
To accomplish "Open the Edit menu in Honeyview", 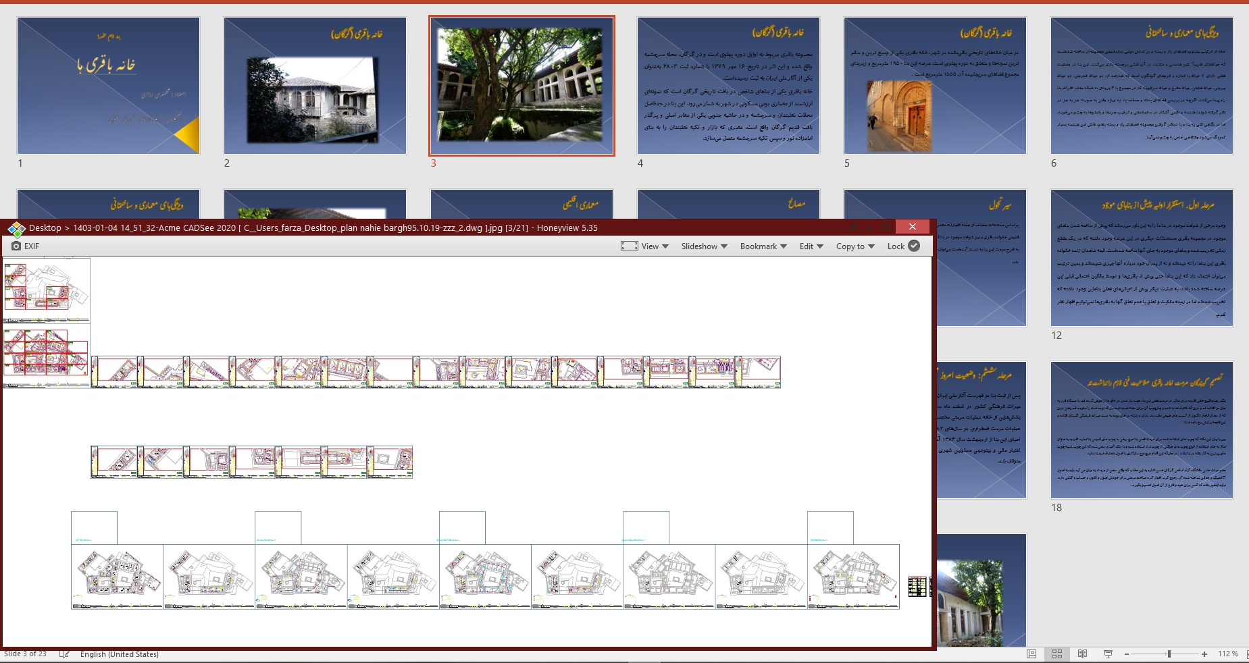I will (811, 246).
